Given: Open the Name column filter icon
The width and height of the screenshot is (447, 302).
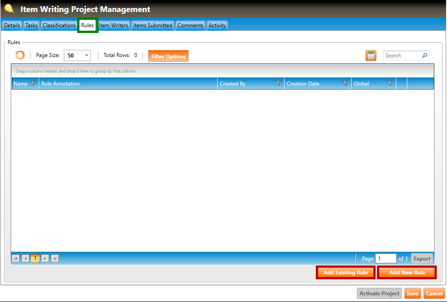Looking at the screenshot, I should [33, 83].
